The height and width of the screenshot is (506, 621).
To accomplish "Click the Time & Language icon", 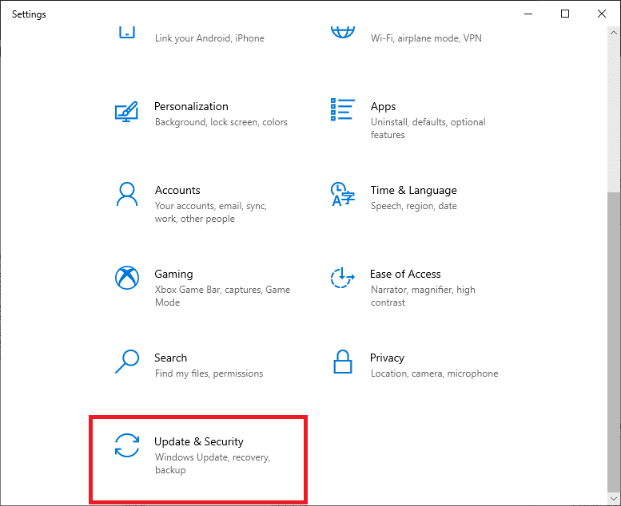I will pyautogui.click(x=342, y=195).
